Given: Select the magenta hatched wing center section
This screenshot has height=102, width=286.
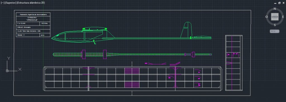Looking at the screenshot, I should click(x=132, y=78).
